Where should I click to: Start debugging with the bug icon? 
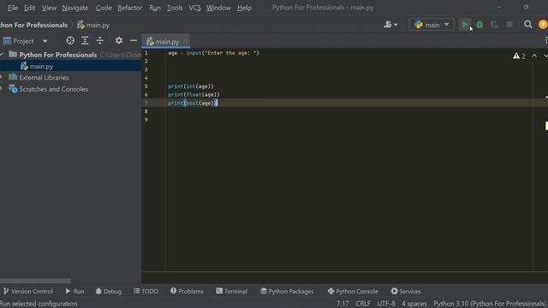(479, 25)
